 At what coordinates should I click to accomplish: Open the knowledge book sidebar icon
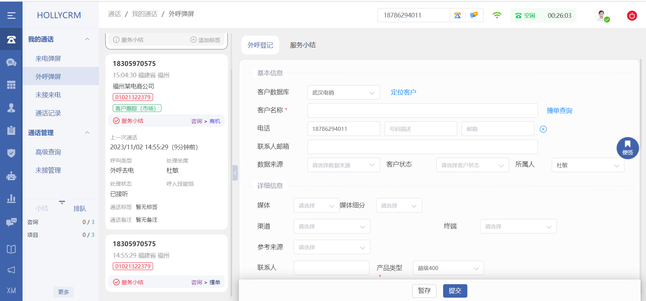click(x=11, y=249)
